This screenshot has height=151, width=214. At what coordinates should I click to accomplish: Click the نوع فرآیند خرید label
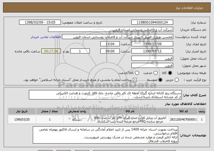(x=195, y=80)
